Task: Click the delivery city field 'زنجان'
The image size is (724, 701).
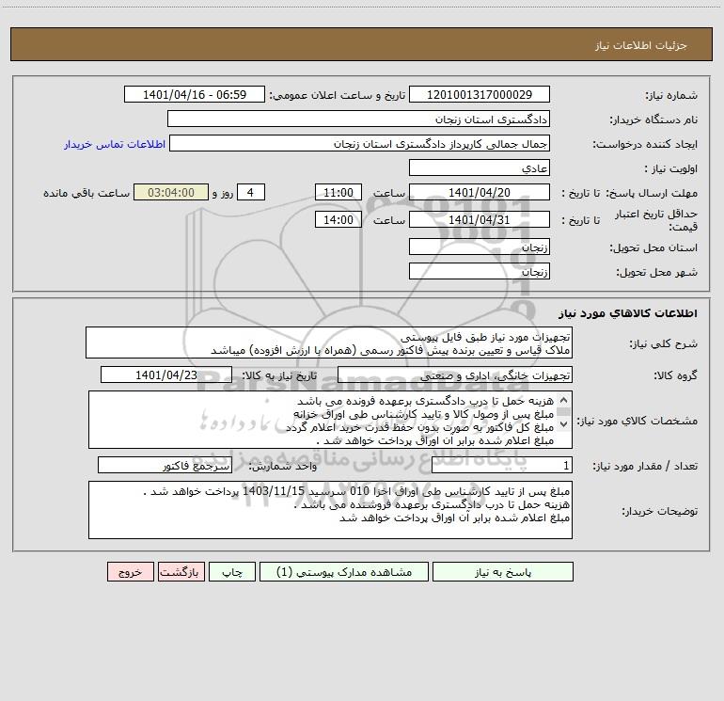Action: (x=480, y=271)
